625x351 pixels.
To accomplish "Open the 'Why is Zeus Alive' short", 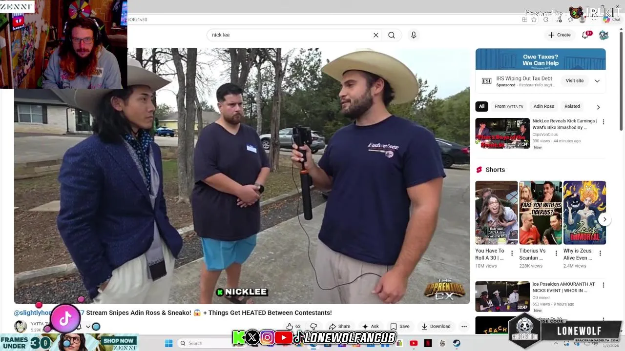I will (584, 213).
